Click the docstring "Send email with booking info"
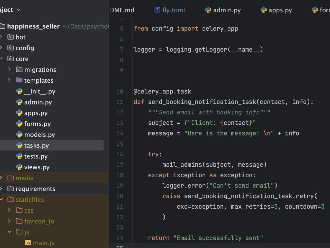This screenshot has height=248, width=330. pyautogui.click(x=209, y=112)
